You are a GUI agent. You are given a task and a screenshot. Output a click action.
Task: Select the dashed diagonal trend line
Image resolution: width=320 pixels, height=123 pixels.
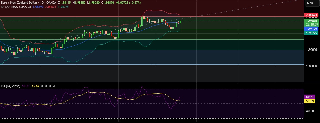(x=230, y=10)
